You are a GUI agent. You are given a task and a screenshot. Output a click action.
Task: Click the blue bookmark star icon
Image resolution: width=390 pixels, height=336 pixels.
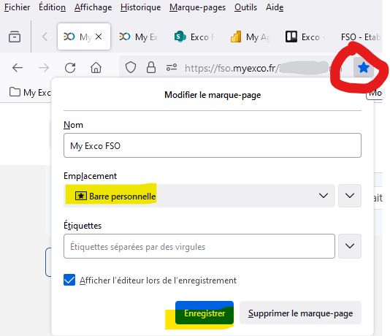tap(364, 67)
